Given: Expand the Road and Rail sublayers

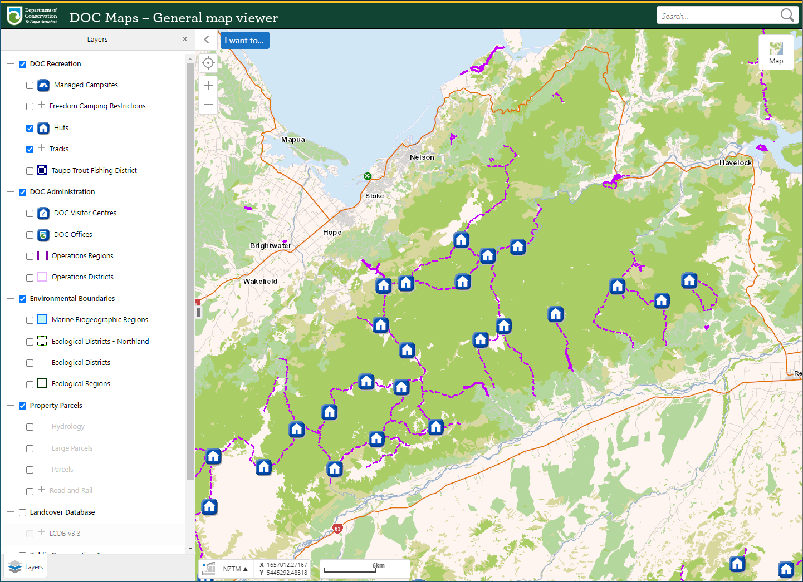Looking at the screenshot, I should point(41,490).
